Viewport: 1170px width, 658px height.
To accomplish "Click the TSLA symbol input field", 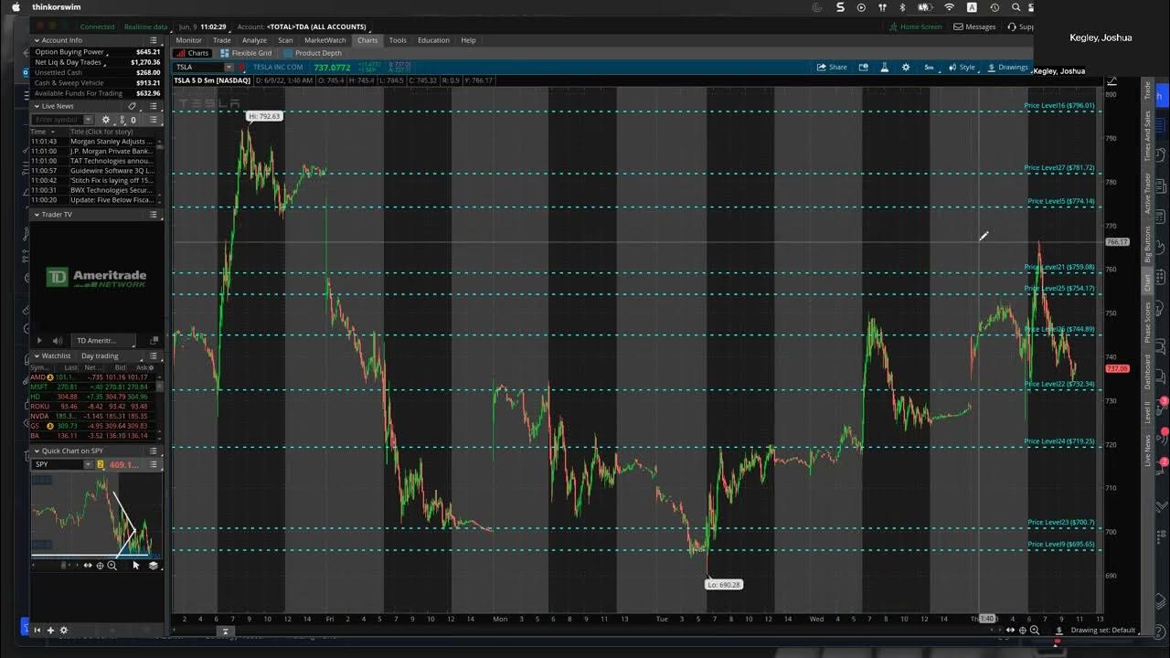I will (x=198, y=67).
